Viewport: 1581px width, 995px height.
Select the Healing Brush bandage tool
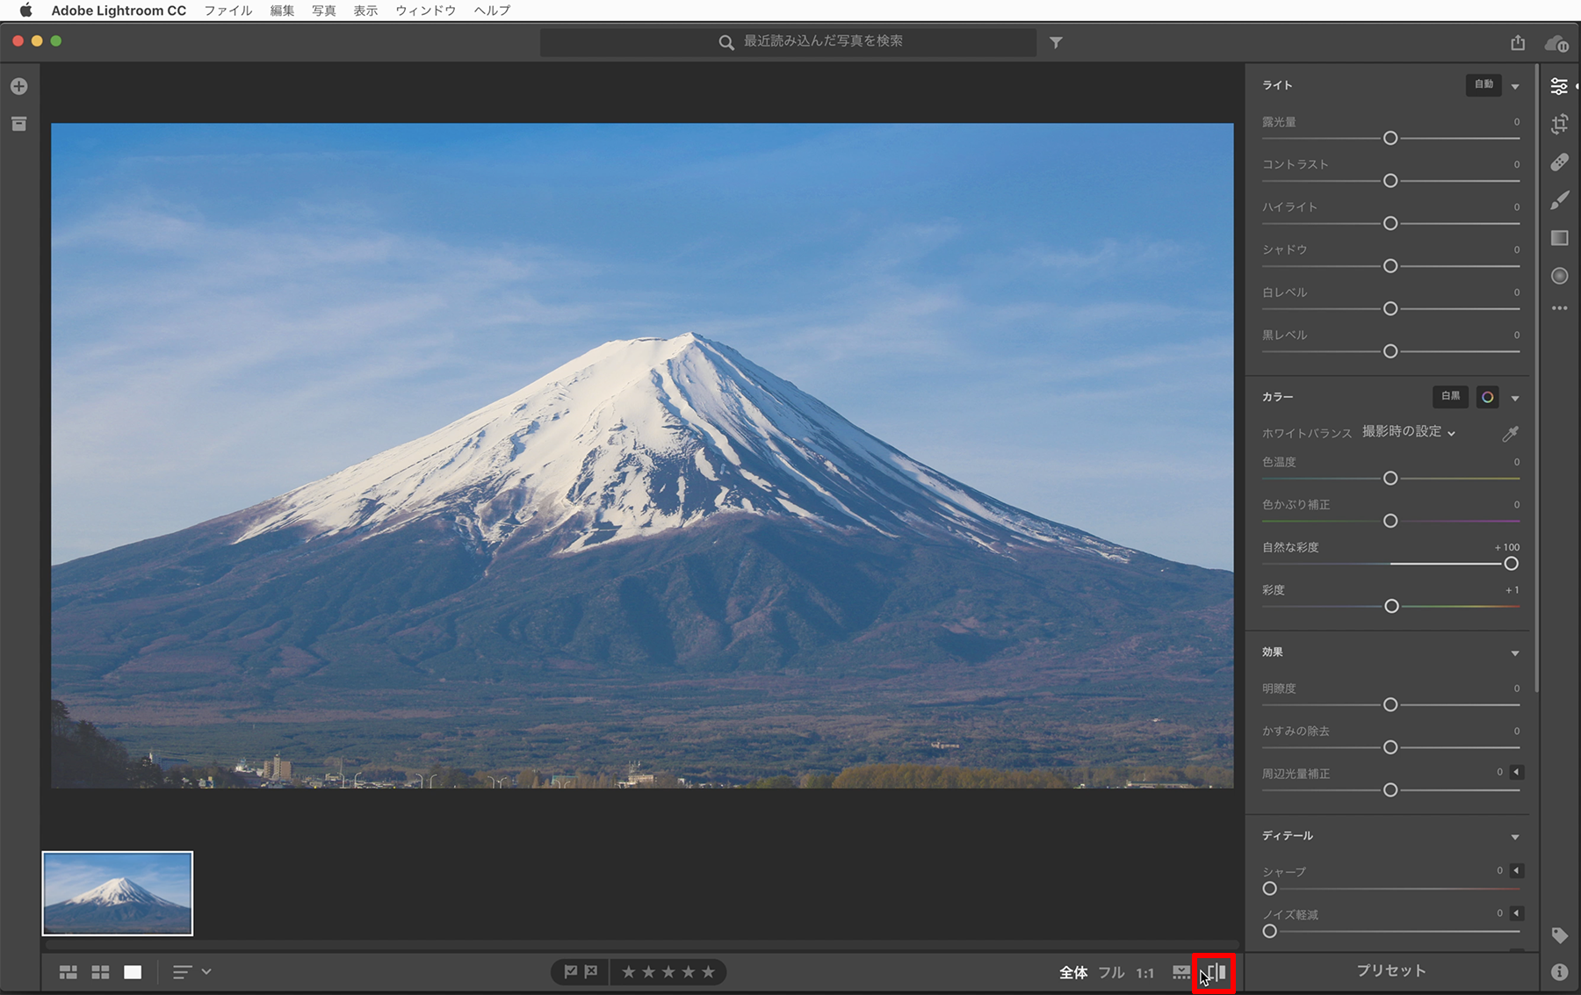[x=1559, y=162]
